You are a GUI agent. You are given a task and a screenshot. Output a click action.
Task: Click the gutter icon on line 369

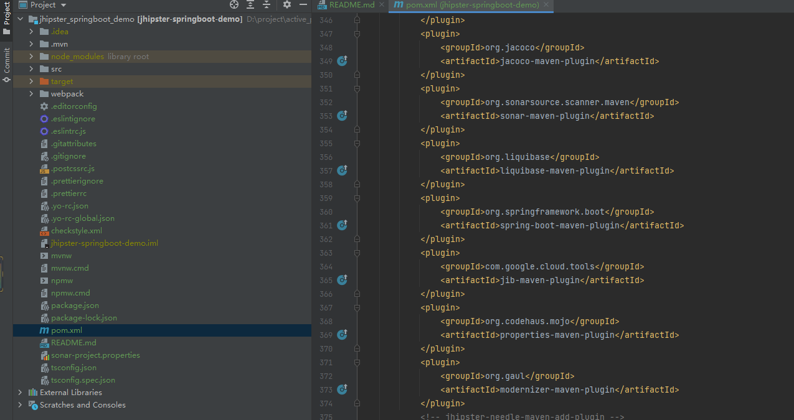(x=342, y=335)
